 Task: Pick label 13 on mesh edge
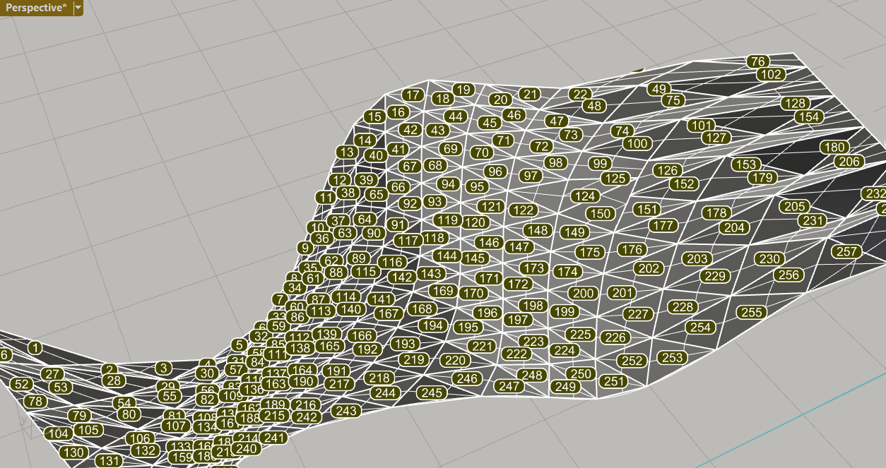pyautogui.click(x=346, y=152)
